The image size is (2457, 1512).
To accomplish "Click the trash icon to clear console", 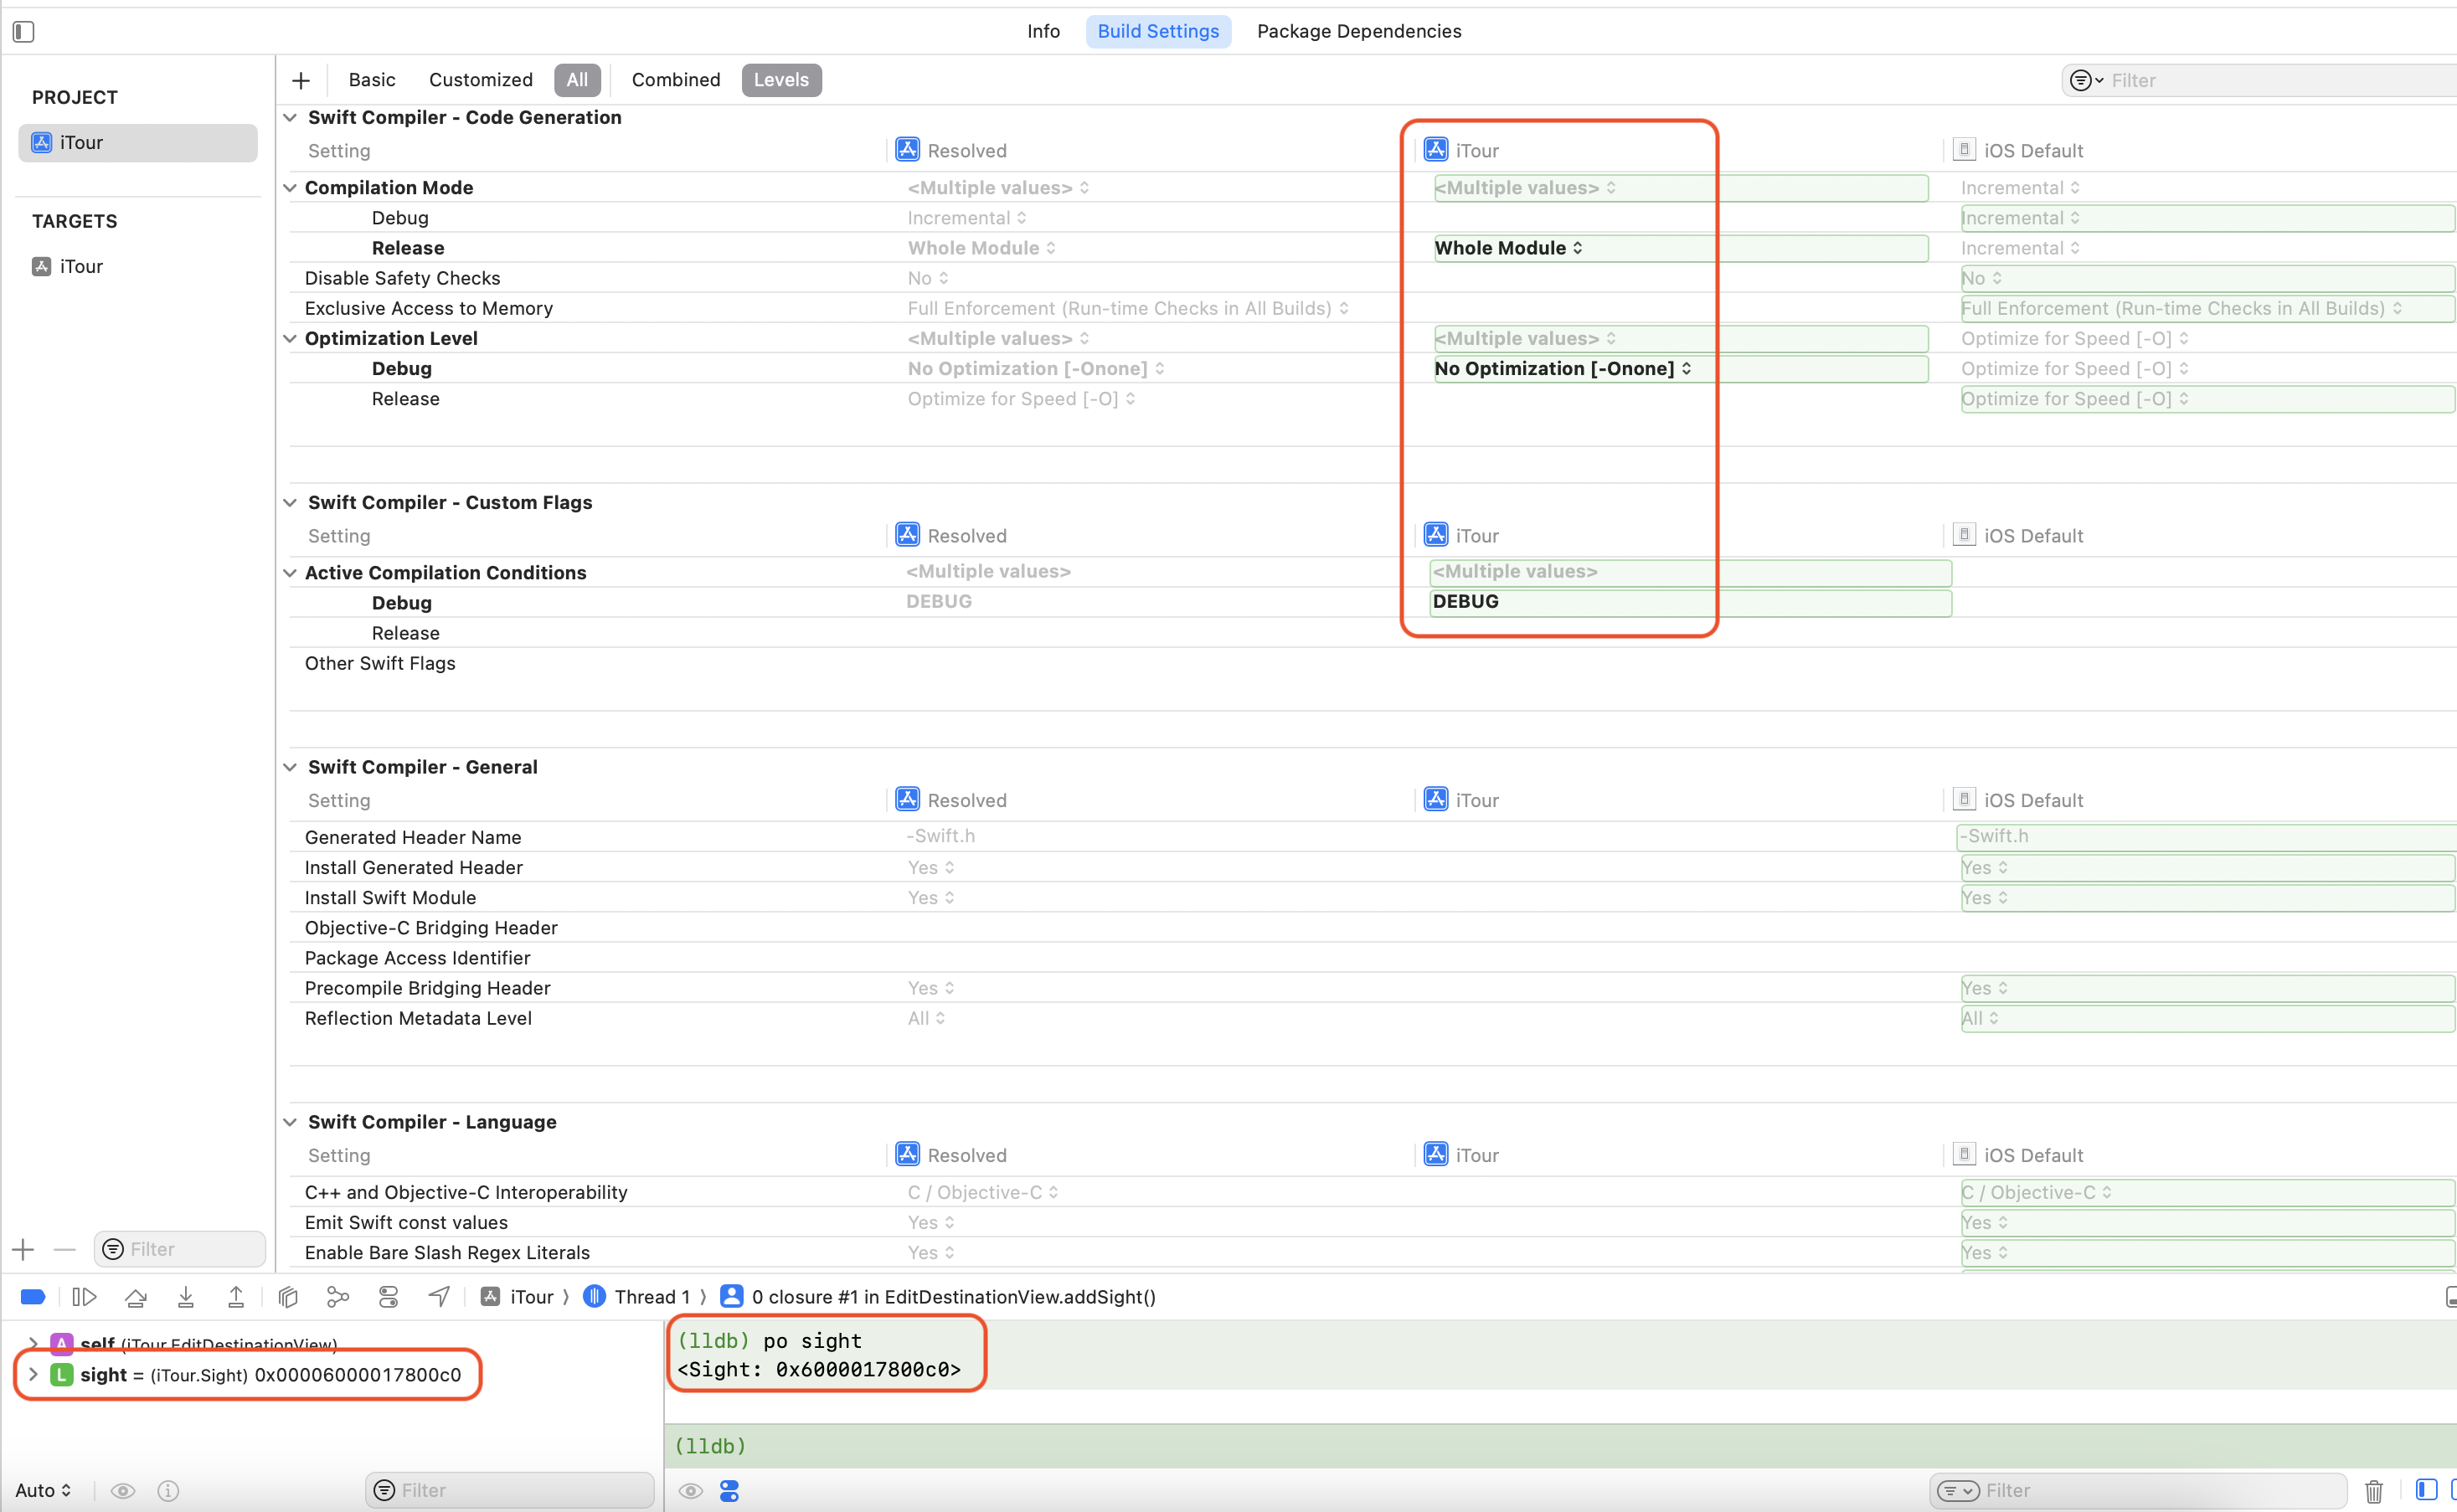I will (x=2374, y=1491).
